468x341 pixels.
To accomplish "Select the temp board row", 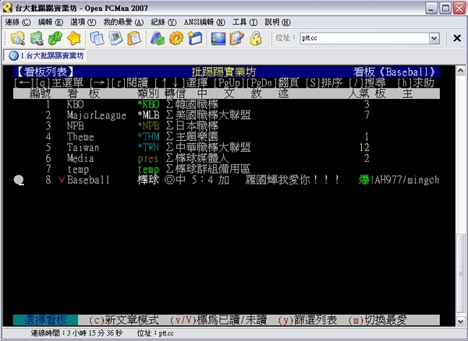I will pyautogui.click(x=226, y=169).
